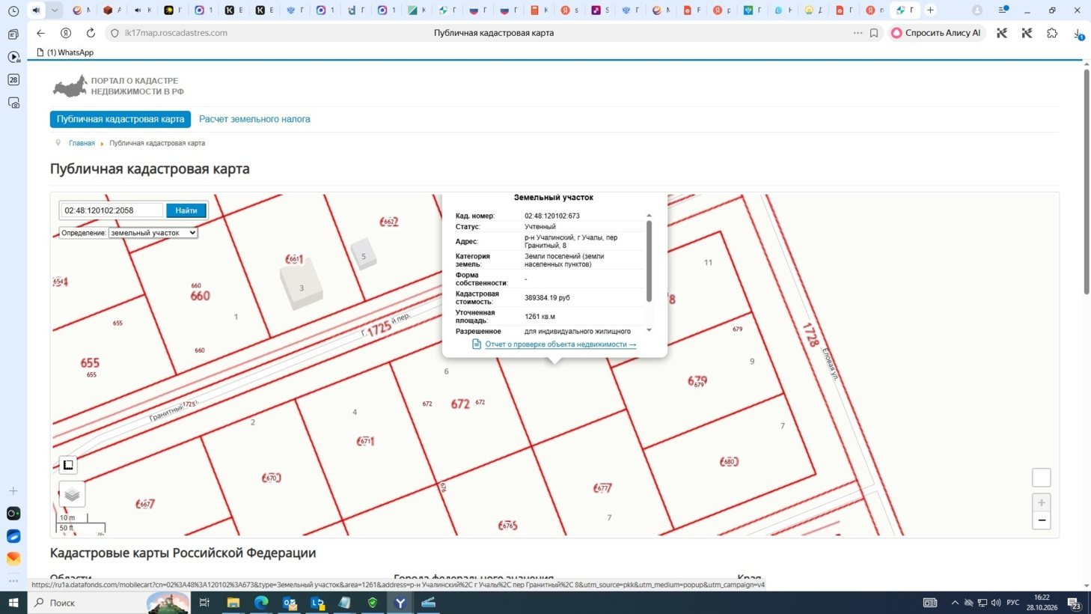This screenshot has width=1091, height=614.
Task: Click the cadastral number search field
Action: (111, 210)
